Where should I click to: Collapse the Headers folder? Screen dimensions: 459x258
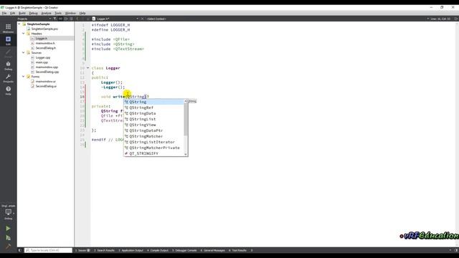(24, 34)
